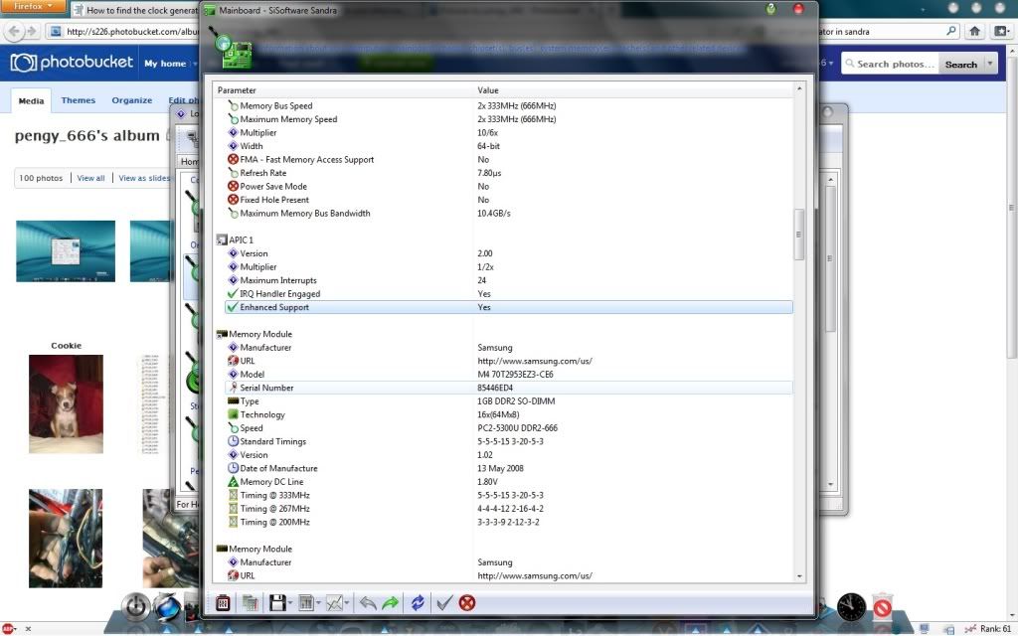Image resolution: width=1018 pixels, height=636 pixels.
Task: Click the Firefox home icon
Action: click(x=975, y=31)
